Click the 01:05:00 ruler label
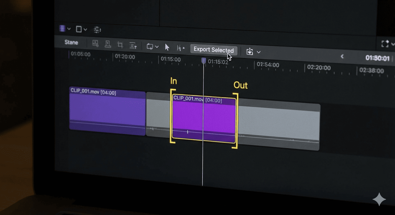 (81, 54)
